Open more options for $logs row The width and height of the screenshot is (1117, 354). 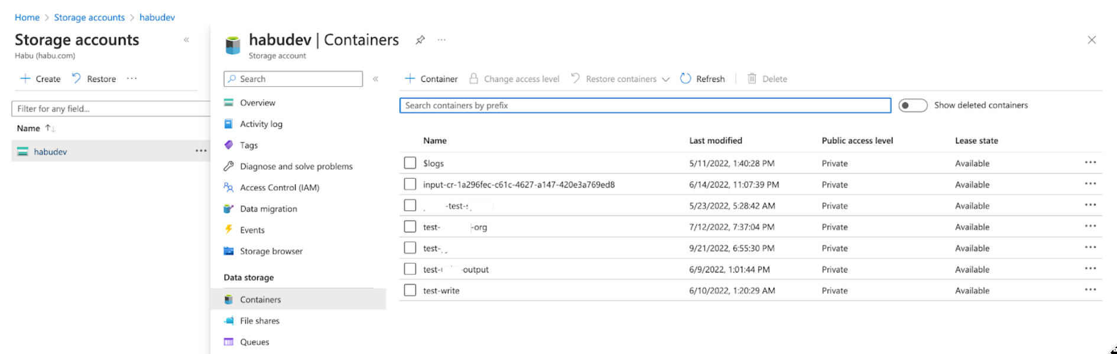1090,163
